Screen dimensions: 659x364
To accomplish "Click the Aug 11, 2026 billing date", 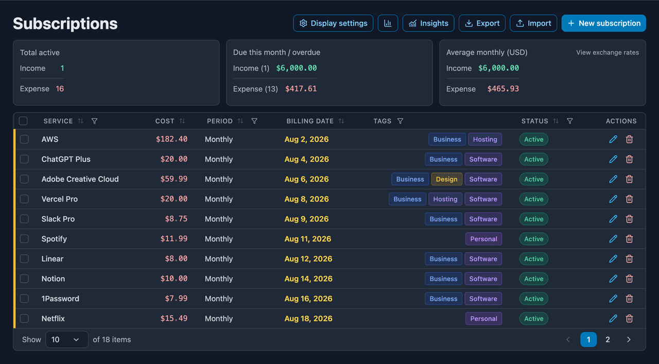I will click(x=308, y=239).
